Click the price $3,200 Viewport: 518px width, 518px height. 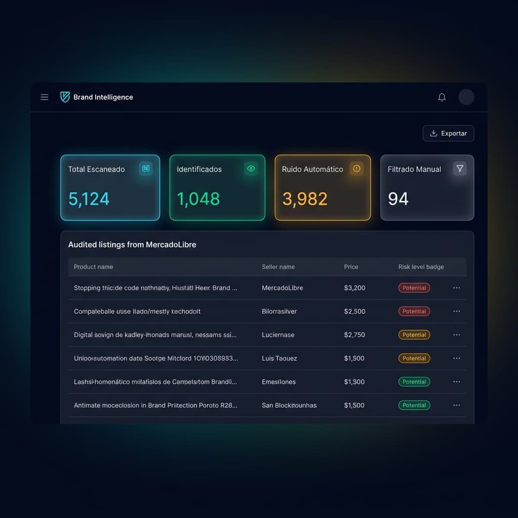pyautogui.click(x=355, y=288)
